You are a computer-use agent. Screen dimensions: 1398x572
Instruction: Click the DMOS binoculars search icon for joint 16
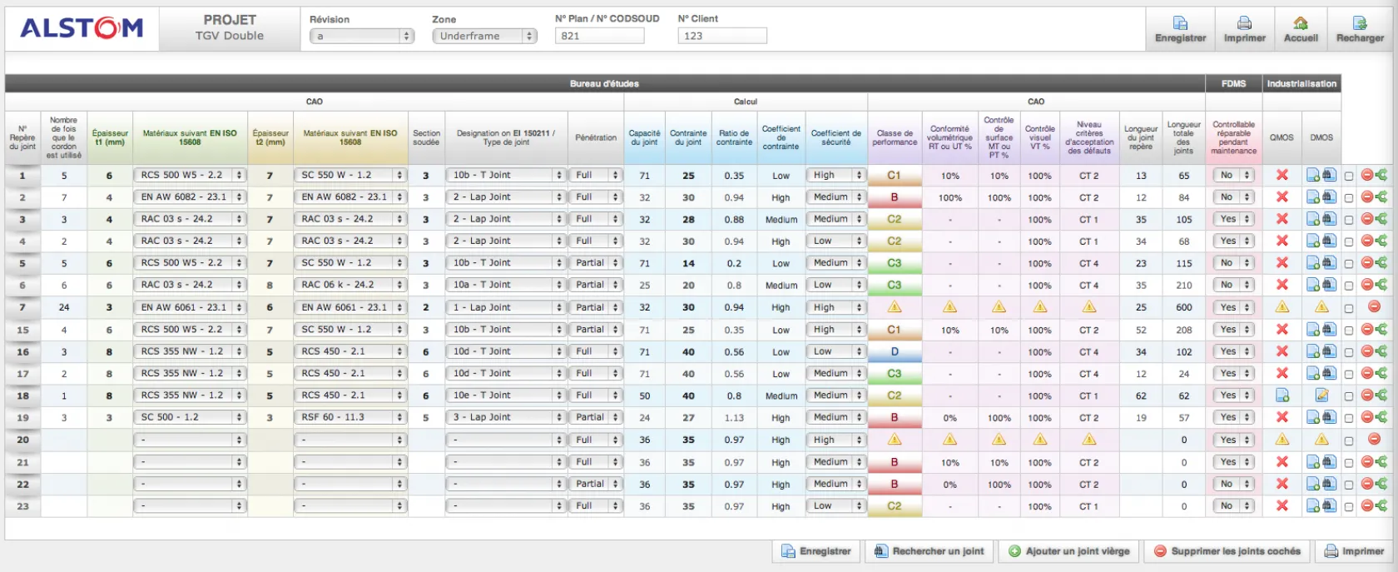(x=1328, y=351)
